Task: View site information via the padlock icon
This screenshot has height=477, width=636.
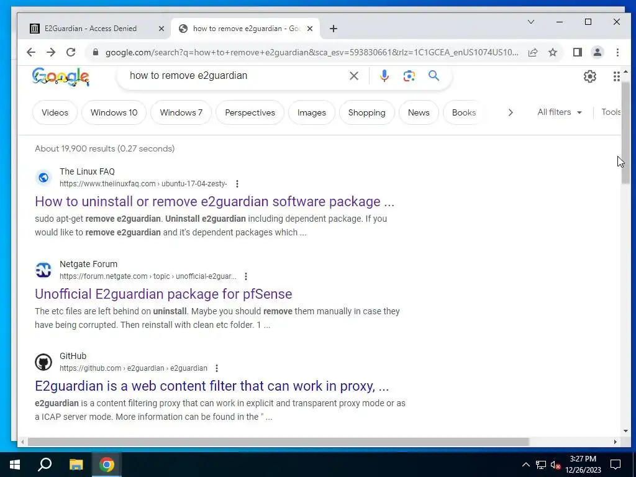Action: (x=95, y=52)
